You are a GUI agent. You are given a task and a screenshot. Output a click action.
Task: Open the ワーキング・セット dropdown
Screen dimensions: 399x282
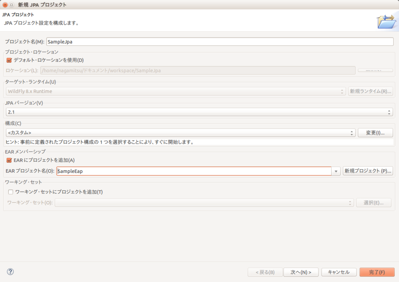pyautogui.click(x=204, y=203)
